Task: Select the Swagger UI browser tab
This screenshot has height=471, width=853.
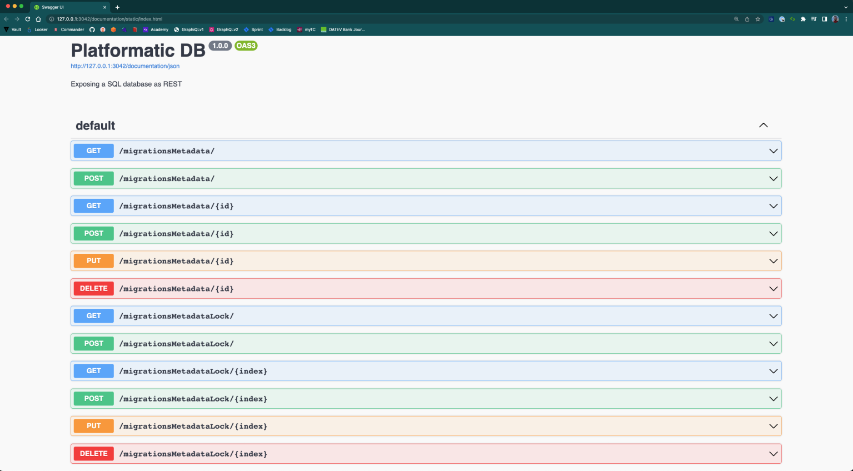Action: (x=67, y=7)
